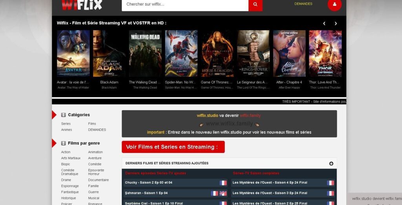The image size is (402, 205).
Task: Select DEMANDES in Catégories sidebar
Action: 97,130
